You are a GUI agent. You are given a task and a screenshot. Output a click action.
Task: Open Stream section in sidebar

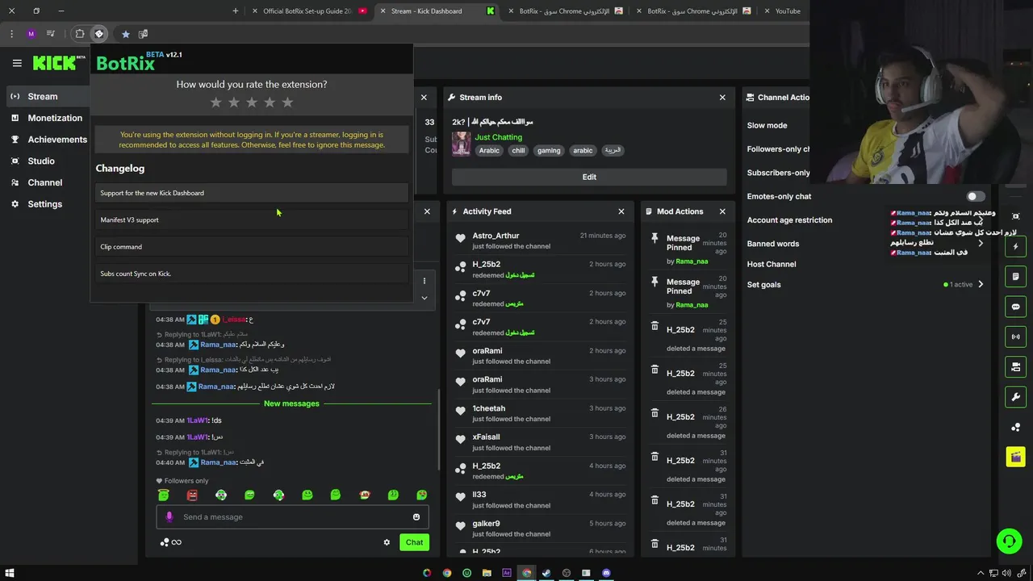[43, 96]
